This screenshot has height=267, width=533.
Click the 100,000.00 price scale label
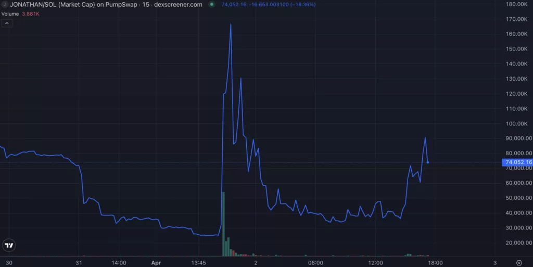coord(517,124)
